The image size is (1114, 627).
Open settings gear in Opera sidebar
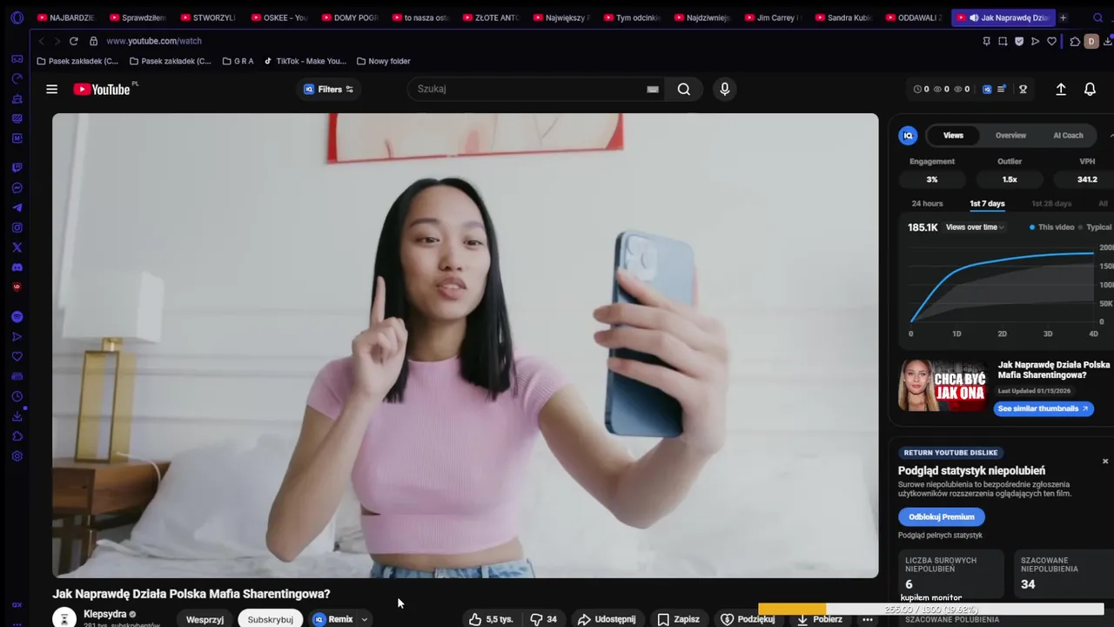[x=17, y=456]
